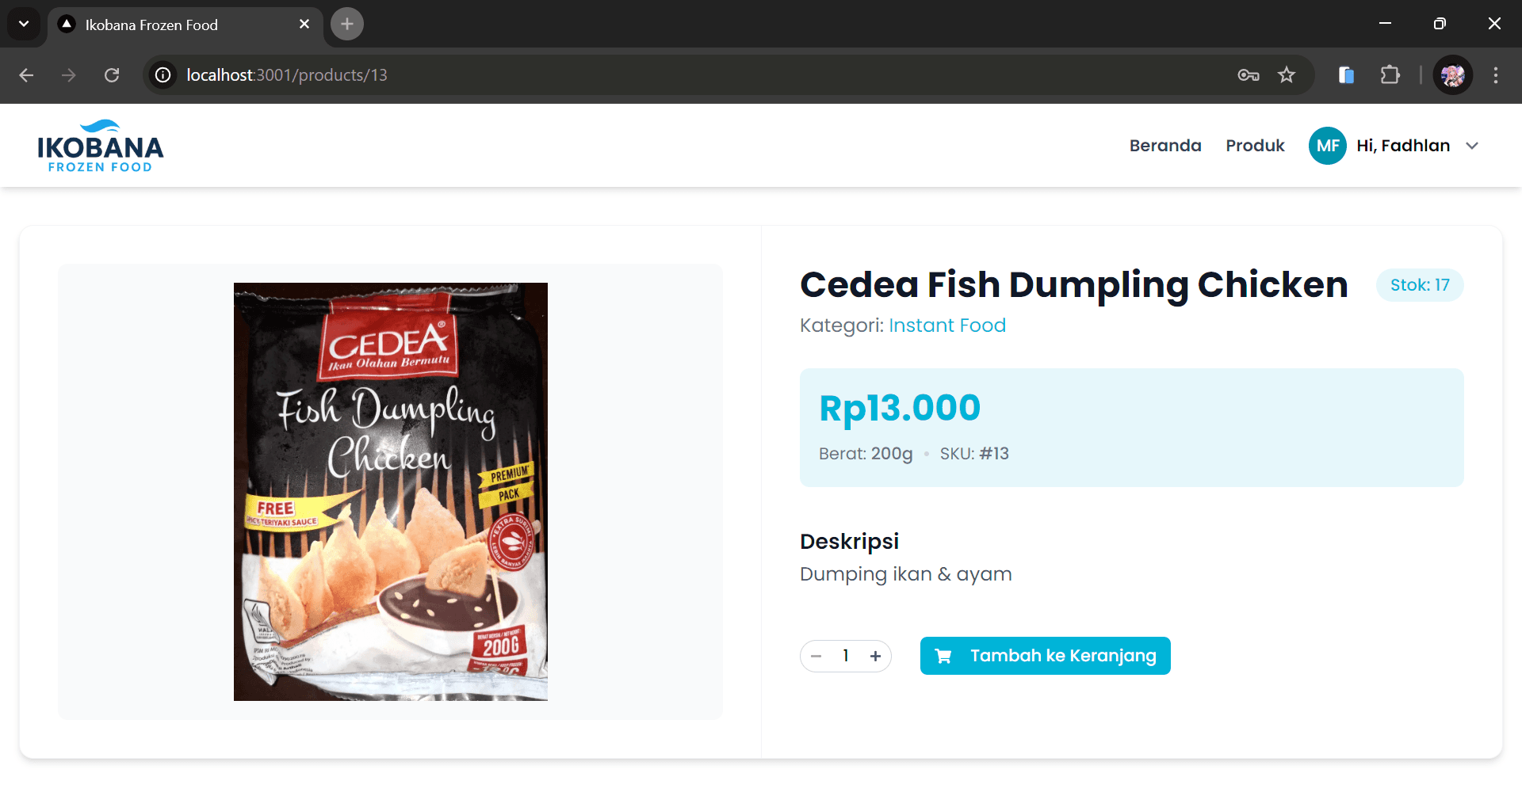Open the browser extensions puzzle icon

tap(1390, 75)
